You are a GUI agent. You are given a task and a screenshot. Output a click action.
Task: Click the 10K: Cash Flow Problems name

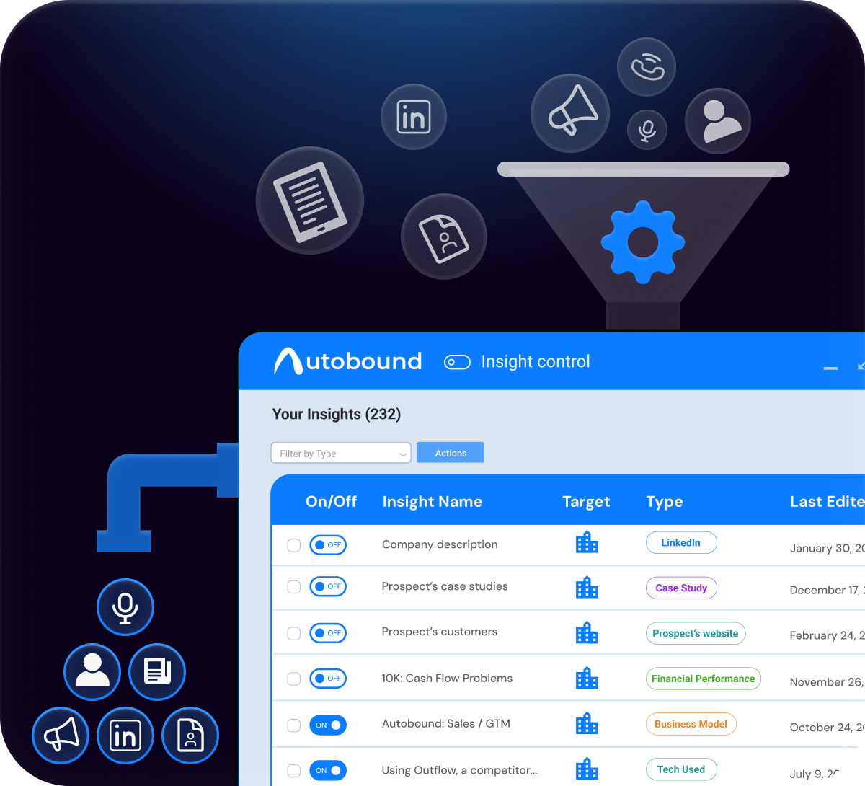447,678
